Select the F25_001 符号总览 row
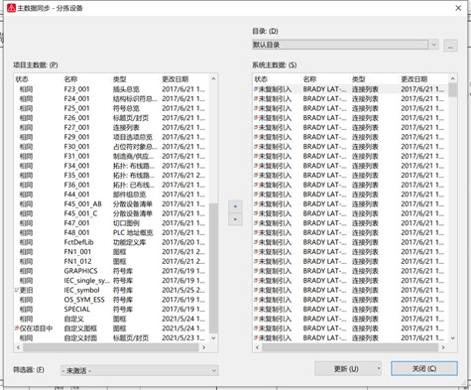This screenshot has width=471, height=390. pos(112,108)
